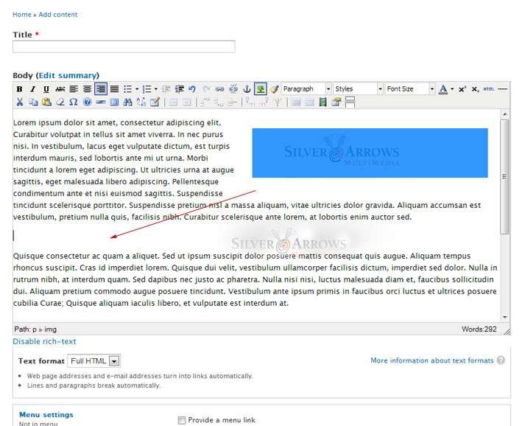Click the Home breadcrumb link
This screenshot has width=525, height=426.
coord(22,15)
